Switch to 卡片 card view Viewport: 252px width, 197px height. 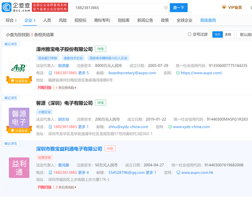click(217, 34)
